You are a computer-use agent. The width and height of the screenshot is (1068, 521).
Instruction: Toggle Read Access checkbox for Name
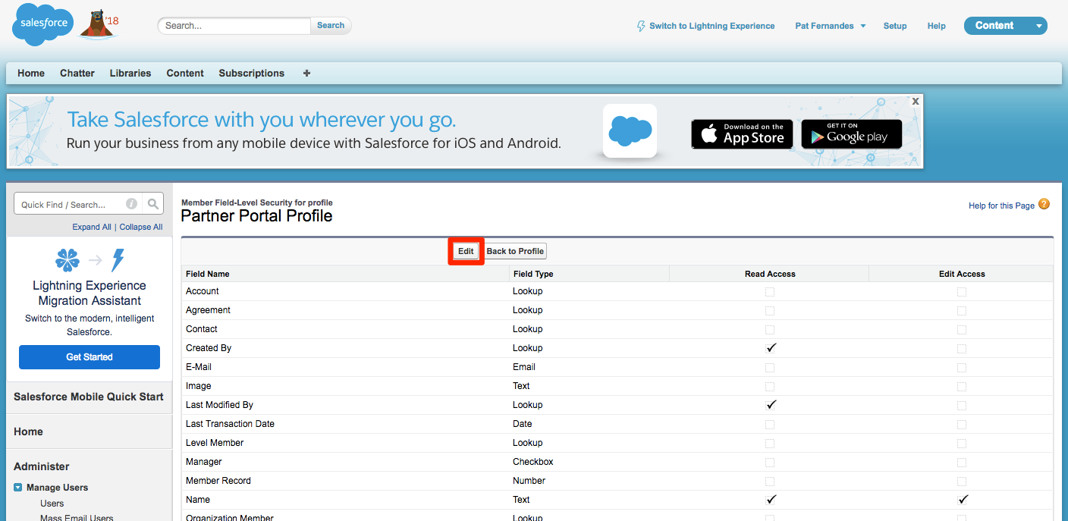(x=771, y=500)
